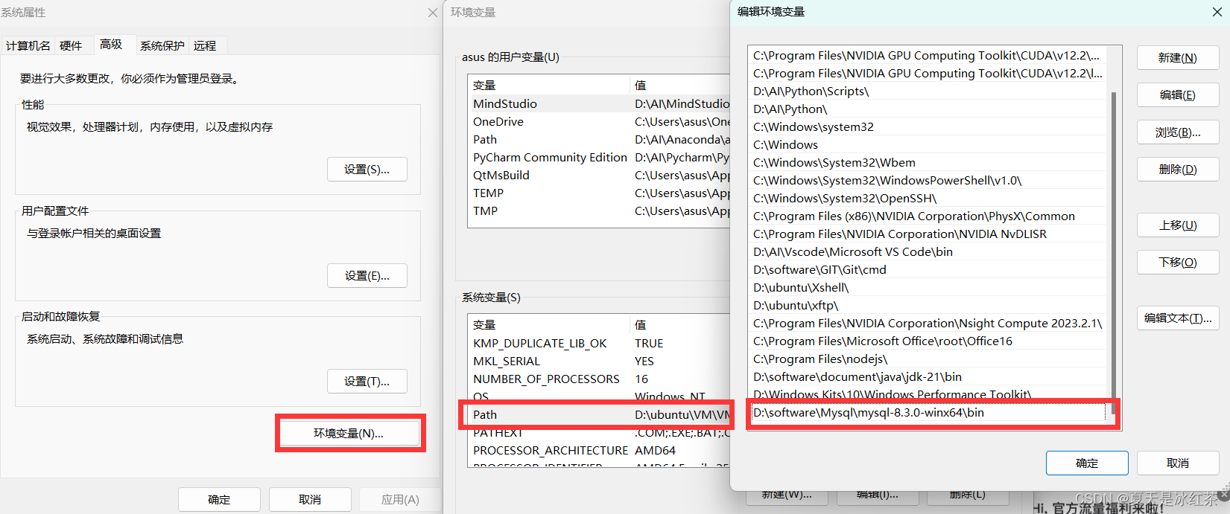
Task: Select C:\Program Files\nodejs\ path entry
Action: 928,359
